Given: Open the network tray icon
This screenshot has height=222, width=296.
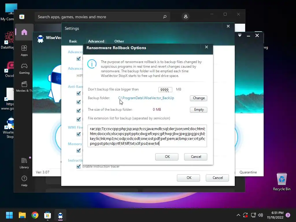Looking at the screenshot, I should pos(253,215).
